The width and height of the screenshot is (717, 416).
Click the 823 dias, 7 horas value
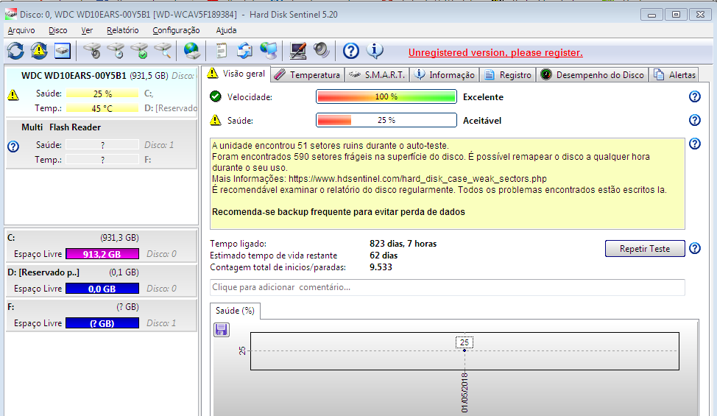403,244
